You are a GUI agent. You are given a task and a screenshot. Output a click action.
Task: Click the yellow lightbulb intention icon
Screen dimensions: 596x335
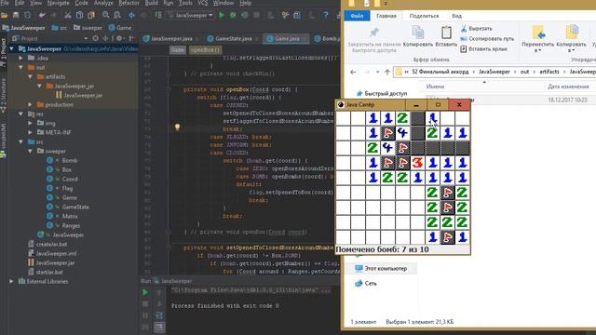tap(177, 127)
